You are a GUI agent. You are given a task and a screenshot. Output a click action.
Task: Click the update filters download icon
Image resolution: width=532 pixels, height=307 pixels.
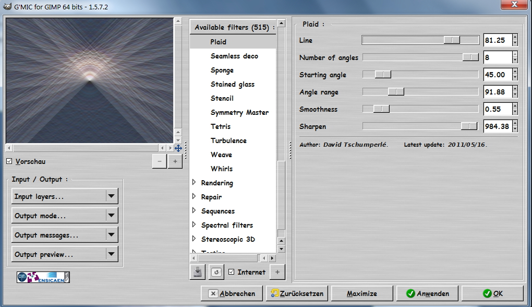198,272
